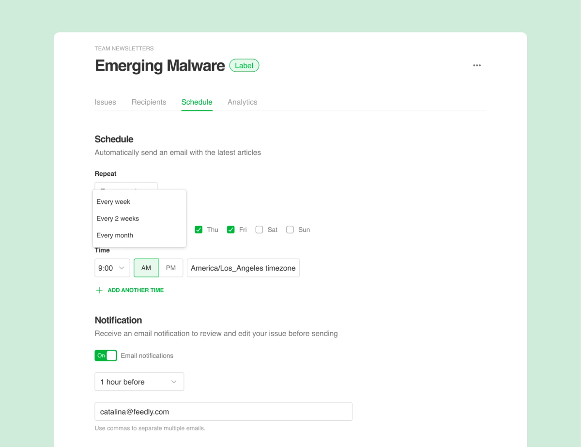Screen dimensions: 581x447
Task: Open the 9:00 time dropdown
Action: coord(112,268)
